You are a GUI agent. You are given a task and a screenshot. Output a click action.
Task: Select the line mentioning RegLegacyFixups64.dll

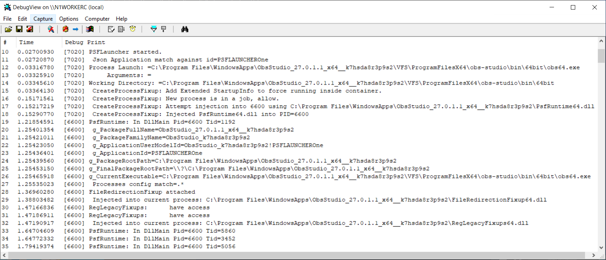point(299,223)
